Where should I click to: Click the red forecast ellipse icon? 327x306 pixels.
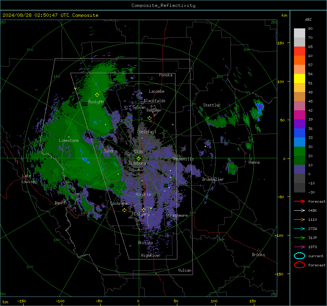pos(299,265)
